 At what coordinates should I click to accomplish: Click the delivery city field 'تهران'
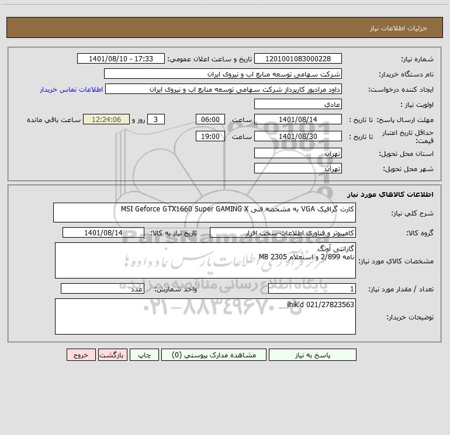coord(298,168)
